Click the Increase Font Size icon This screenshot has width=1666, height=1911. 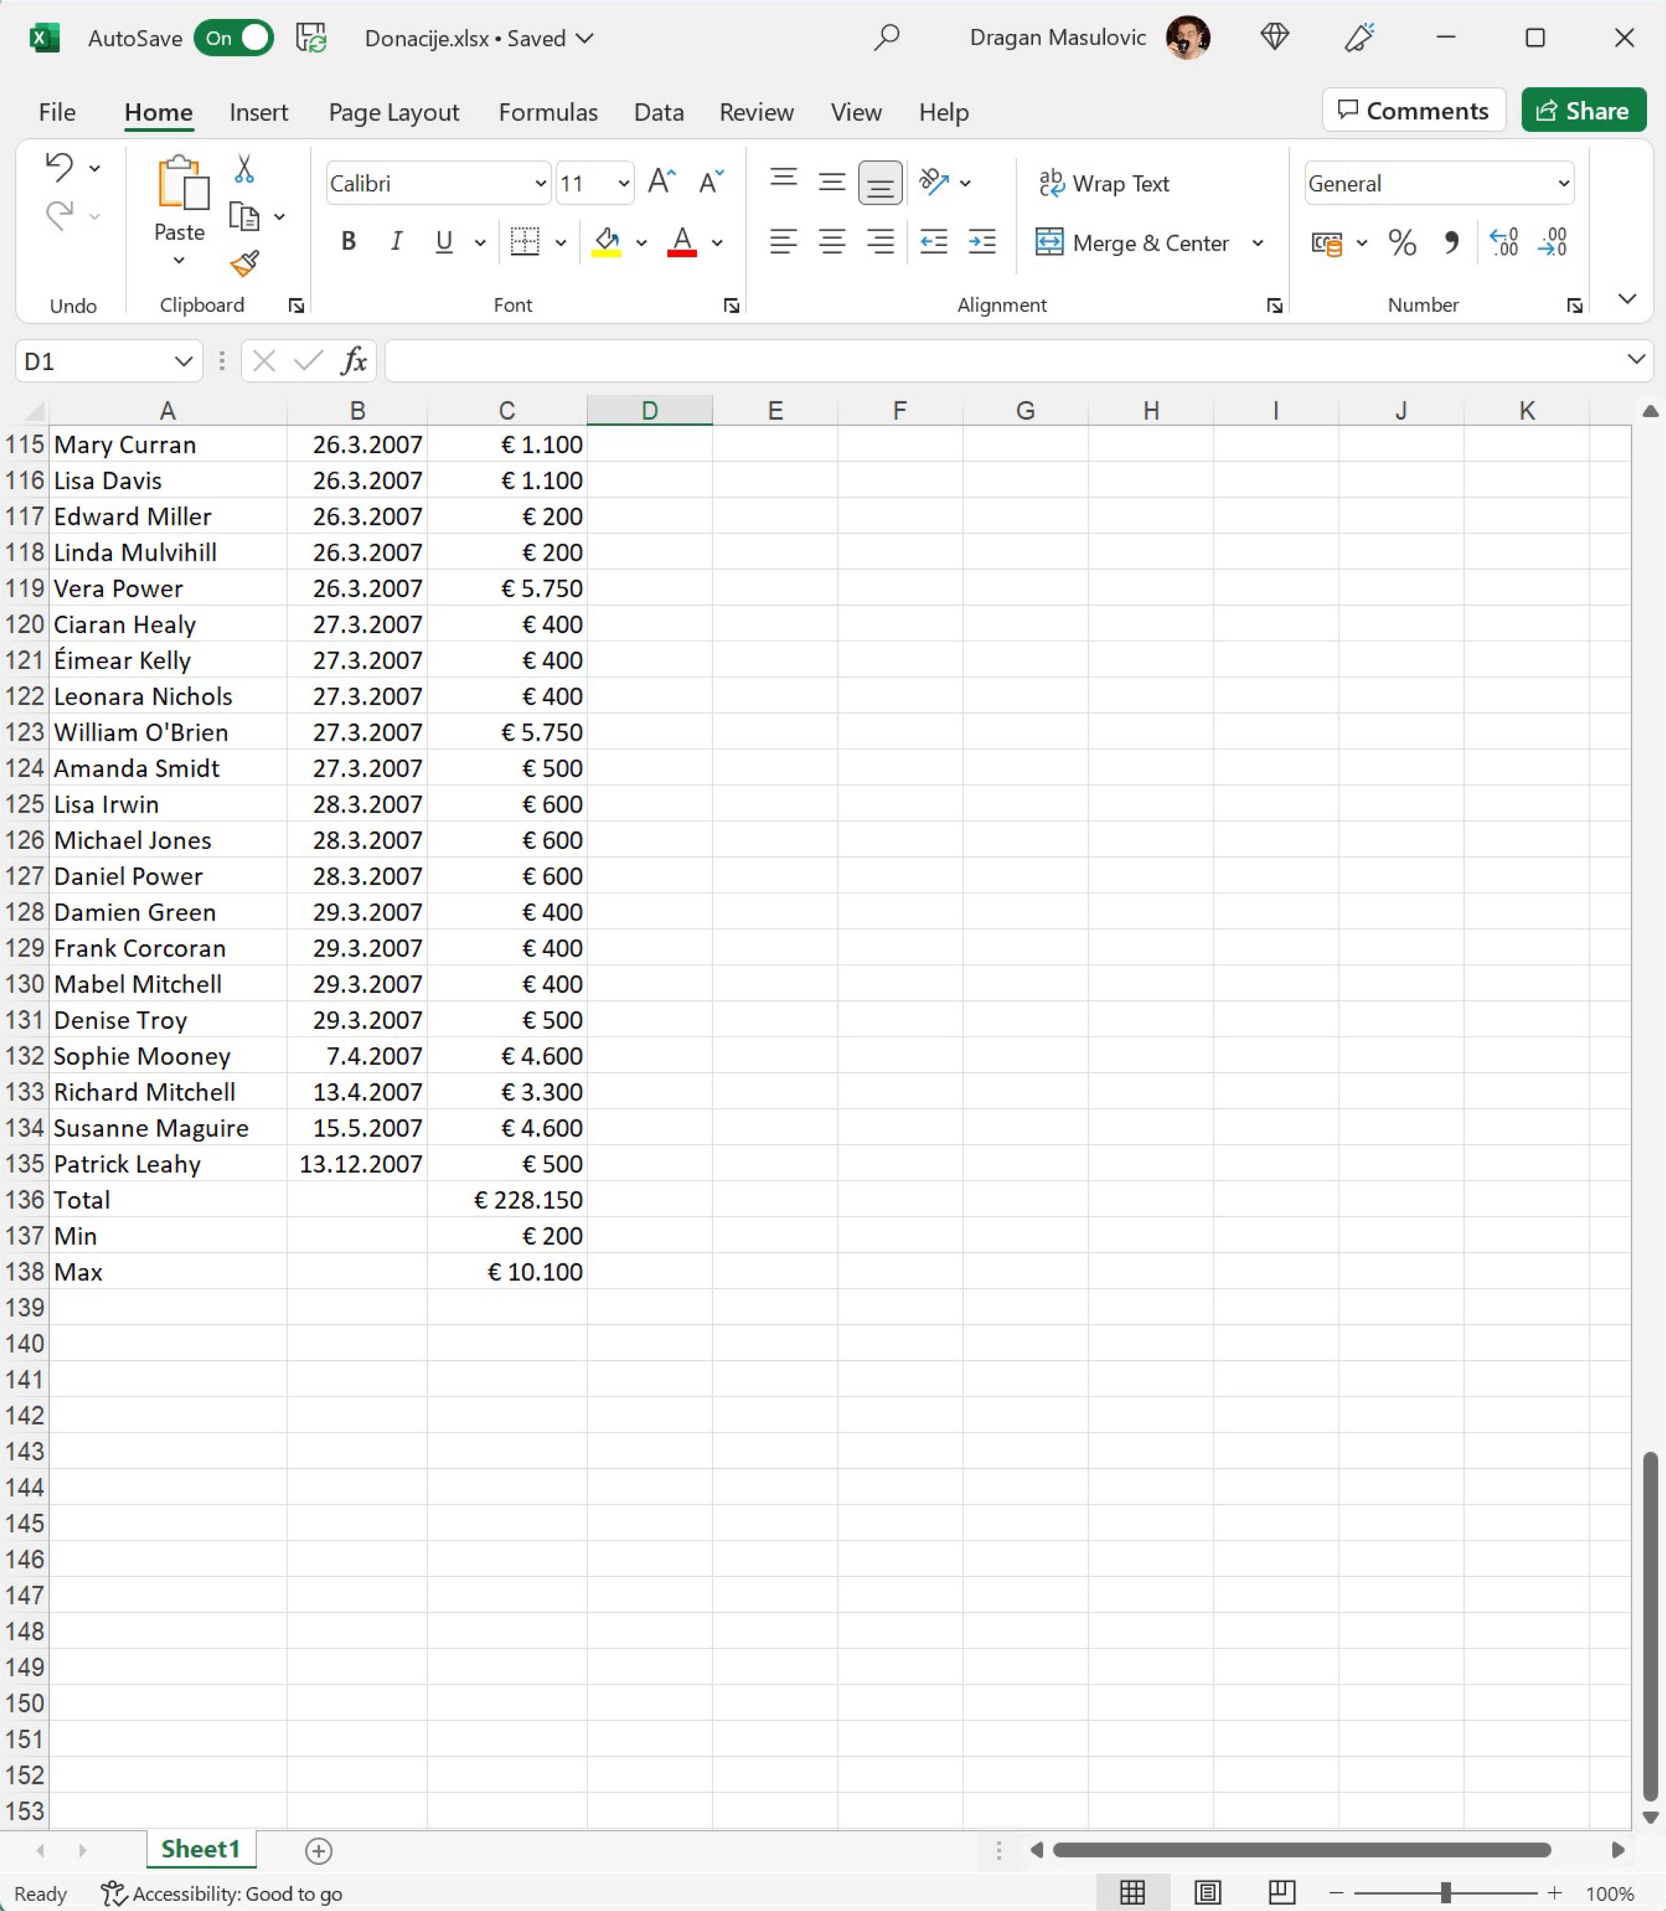point(661,182)
